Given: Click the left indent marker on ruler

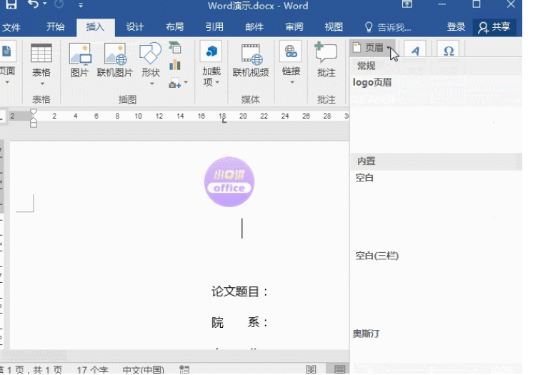Looking at the screenshot, I should click(x=34, y=124).
